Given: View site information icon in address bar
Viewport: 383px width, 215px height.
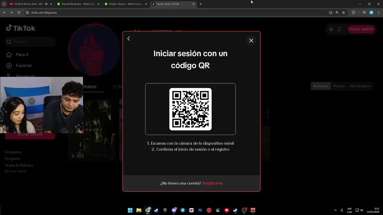Looking at the screenshot, I should click(27, 13).
